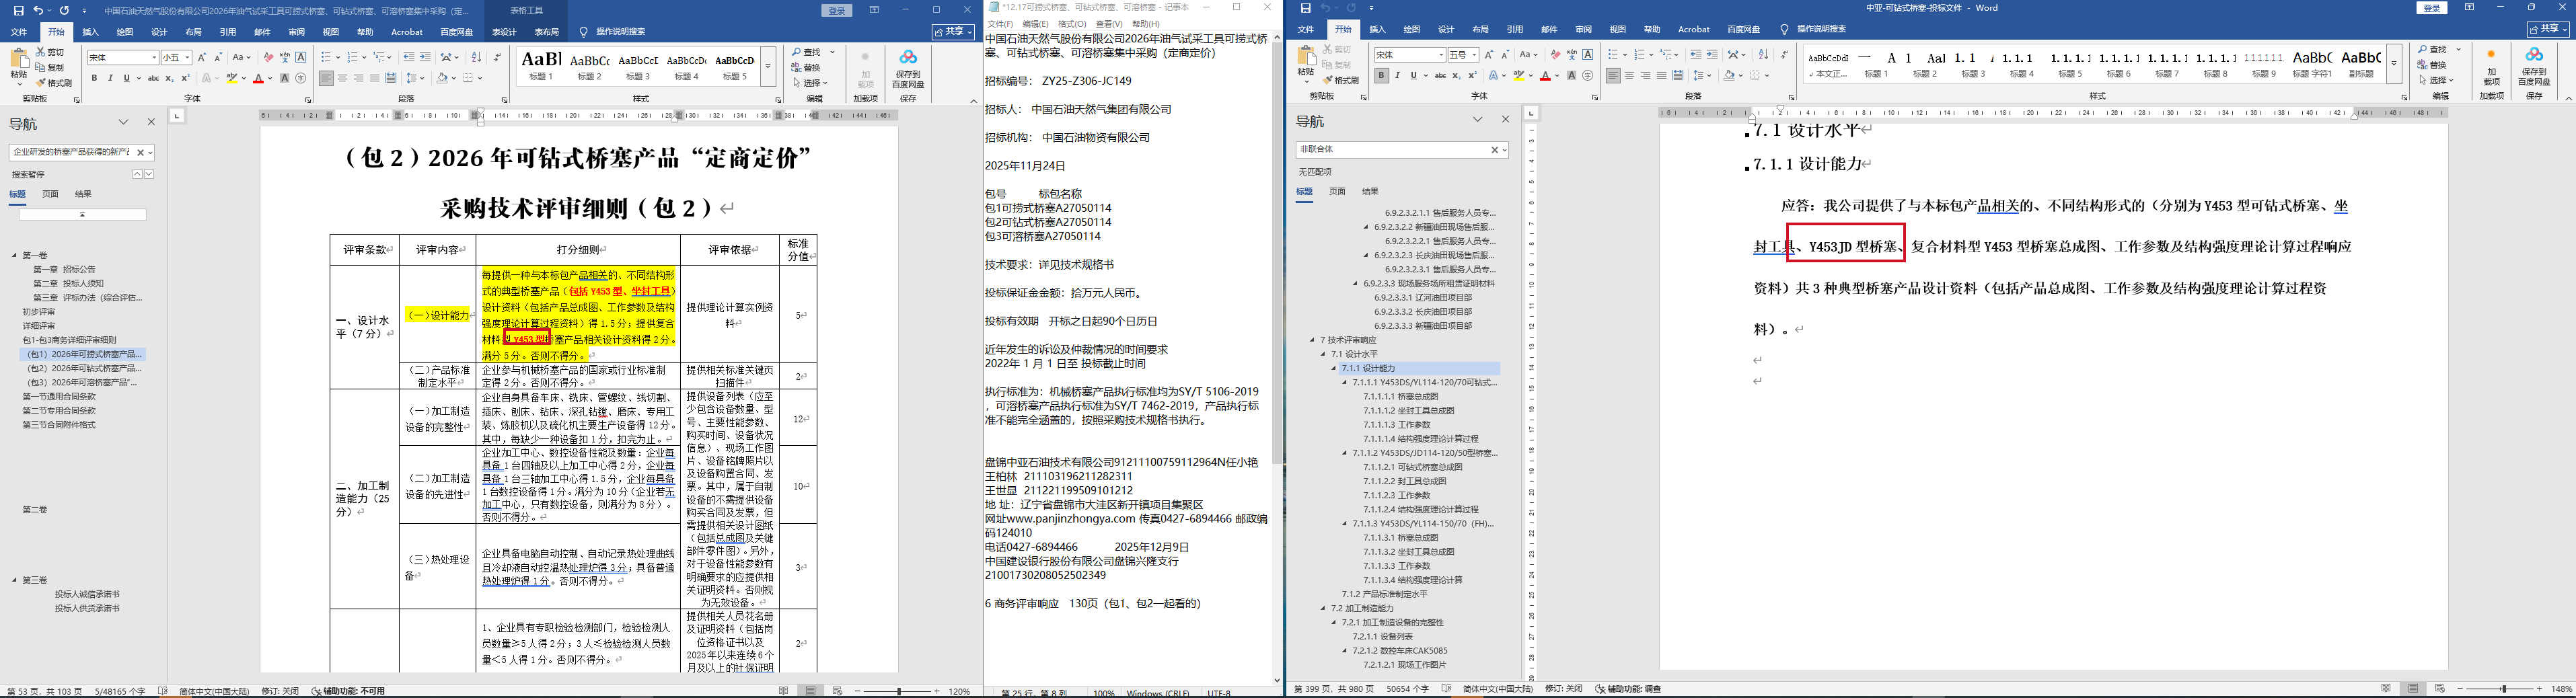Collapse the 第一卷 heading in the navigation tree
2576x698 pixels.
click(x=14, y=255)
